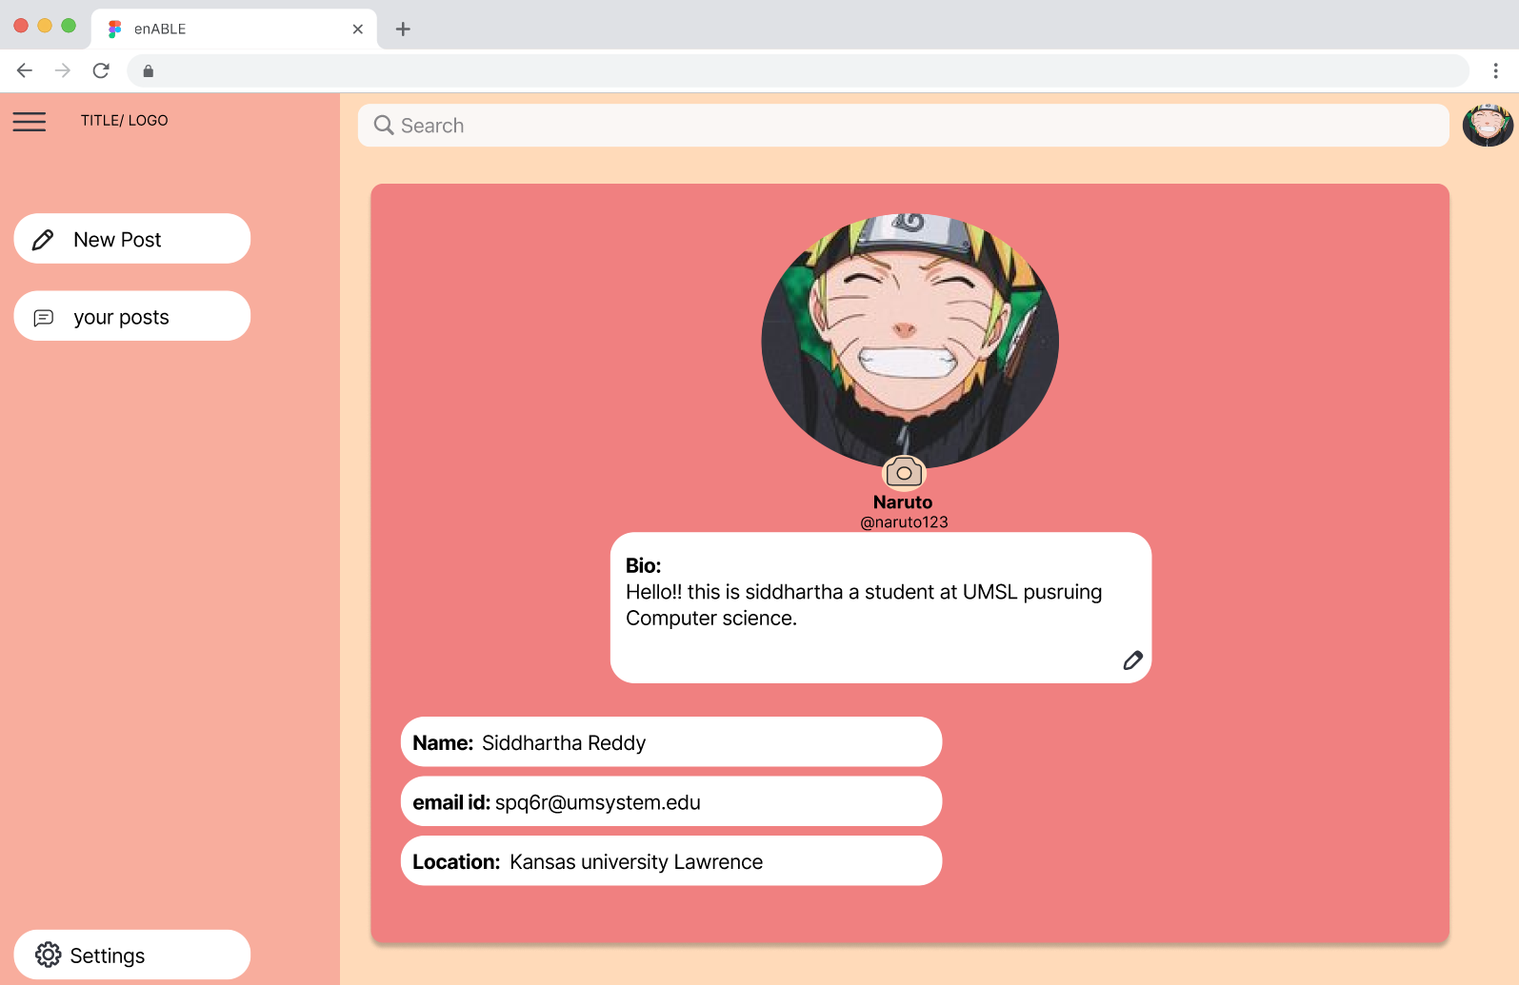Click the gear icon on Settings

pos(49,955)
